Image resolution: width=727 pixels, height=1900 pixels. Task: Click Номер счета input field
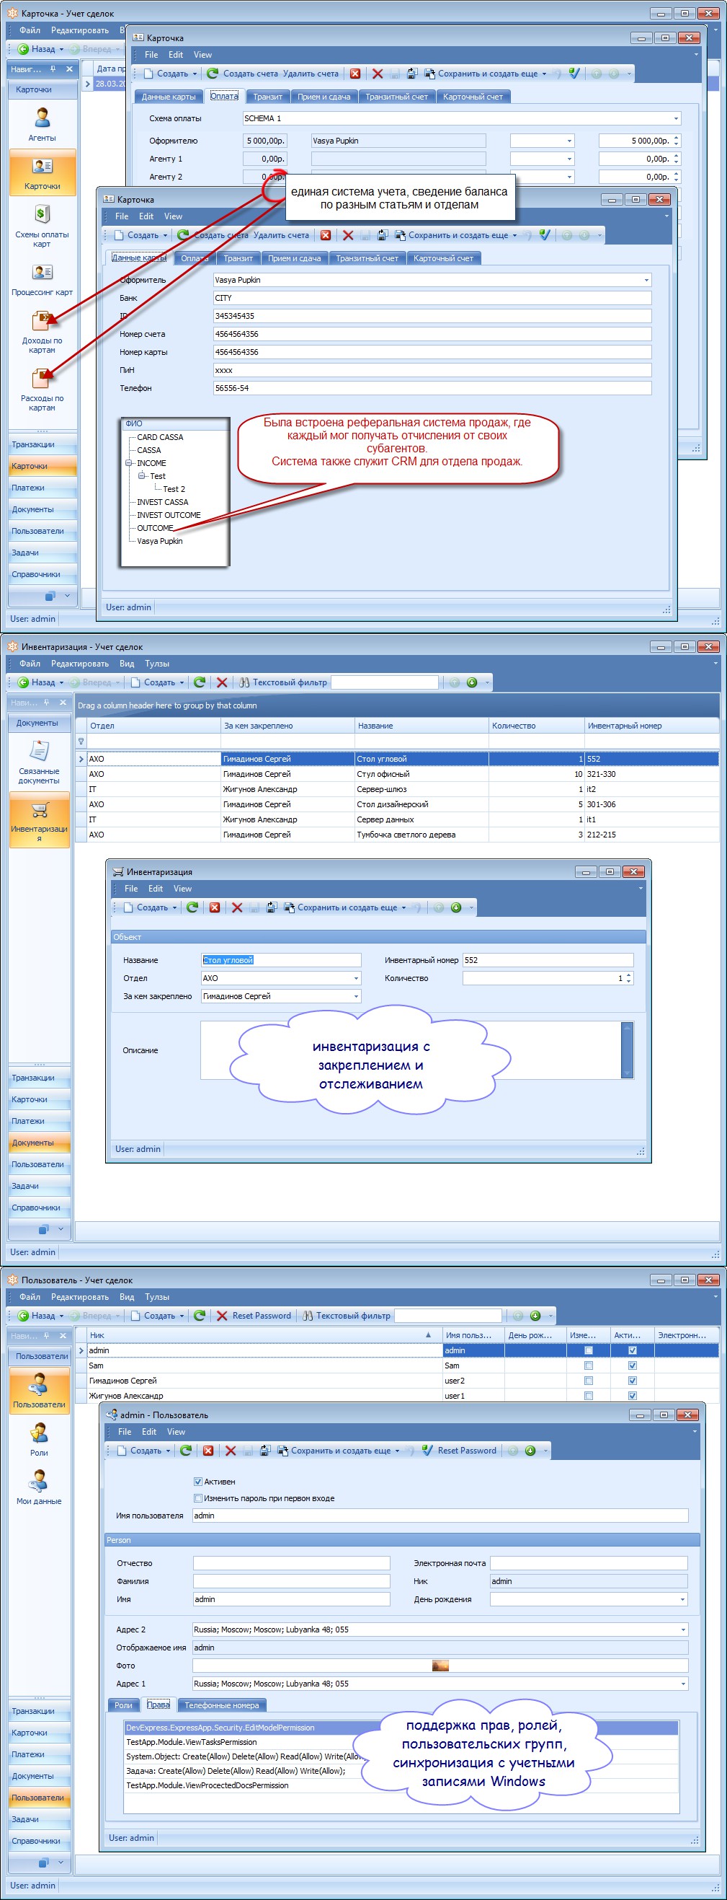coord(432,334)
